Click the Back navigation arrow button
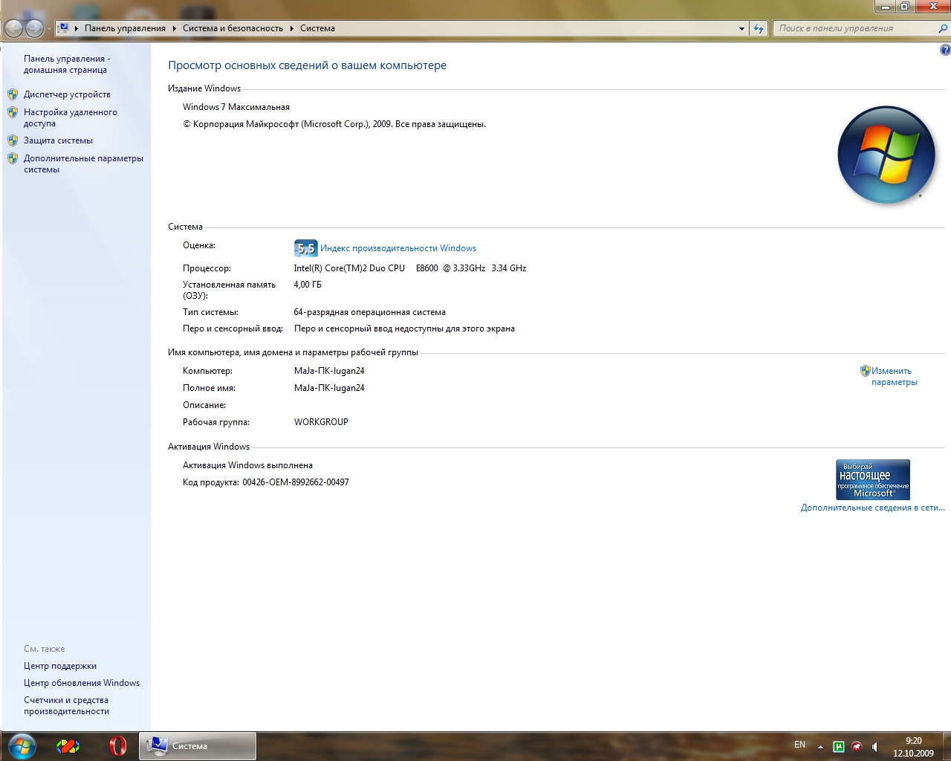The height and width of the screenshot is (761, 951). (13, 28)
